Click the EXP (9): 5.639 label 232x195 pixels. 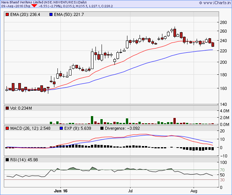click(78, 128)
